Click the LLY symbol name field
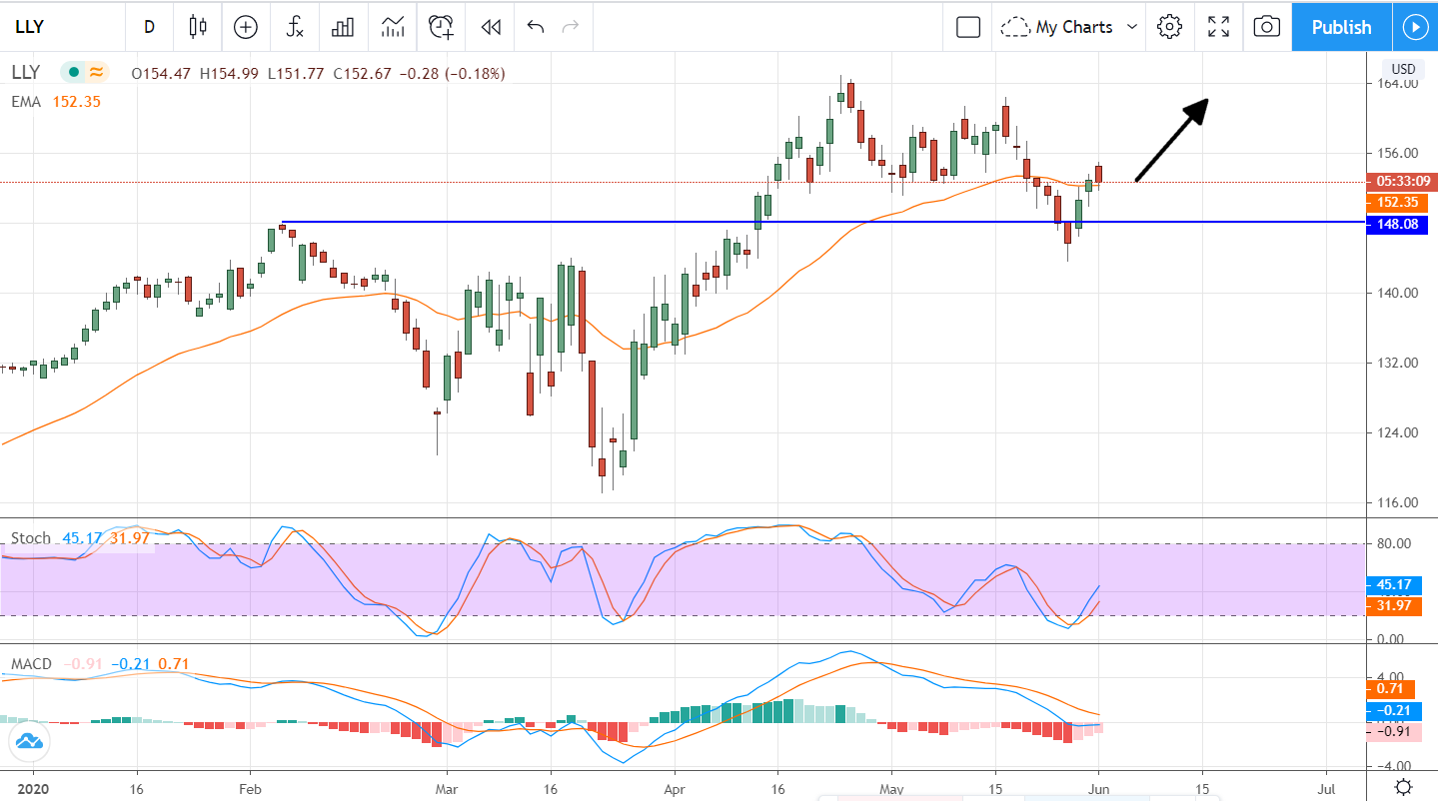 click(30, 27)
